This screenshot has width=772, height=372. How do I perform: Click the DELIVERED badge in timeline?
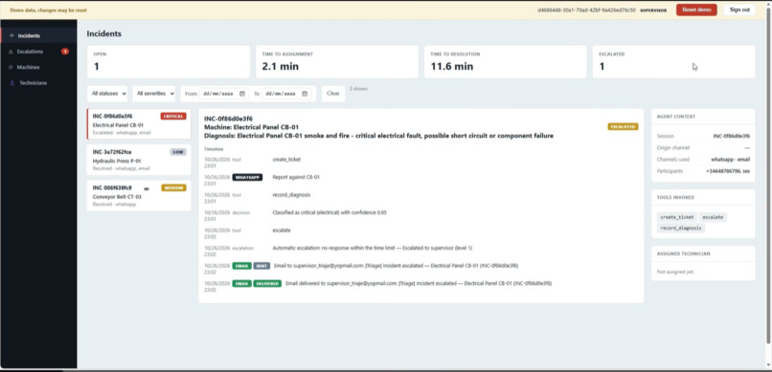click(267, 284)
